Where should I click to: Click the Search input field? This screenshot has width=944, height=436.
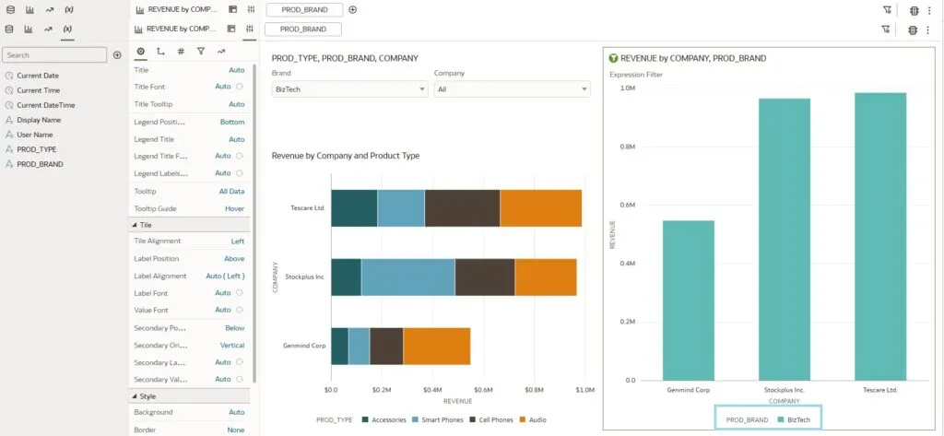pyautogui.click(x=53, y=55)
